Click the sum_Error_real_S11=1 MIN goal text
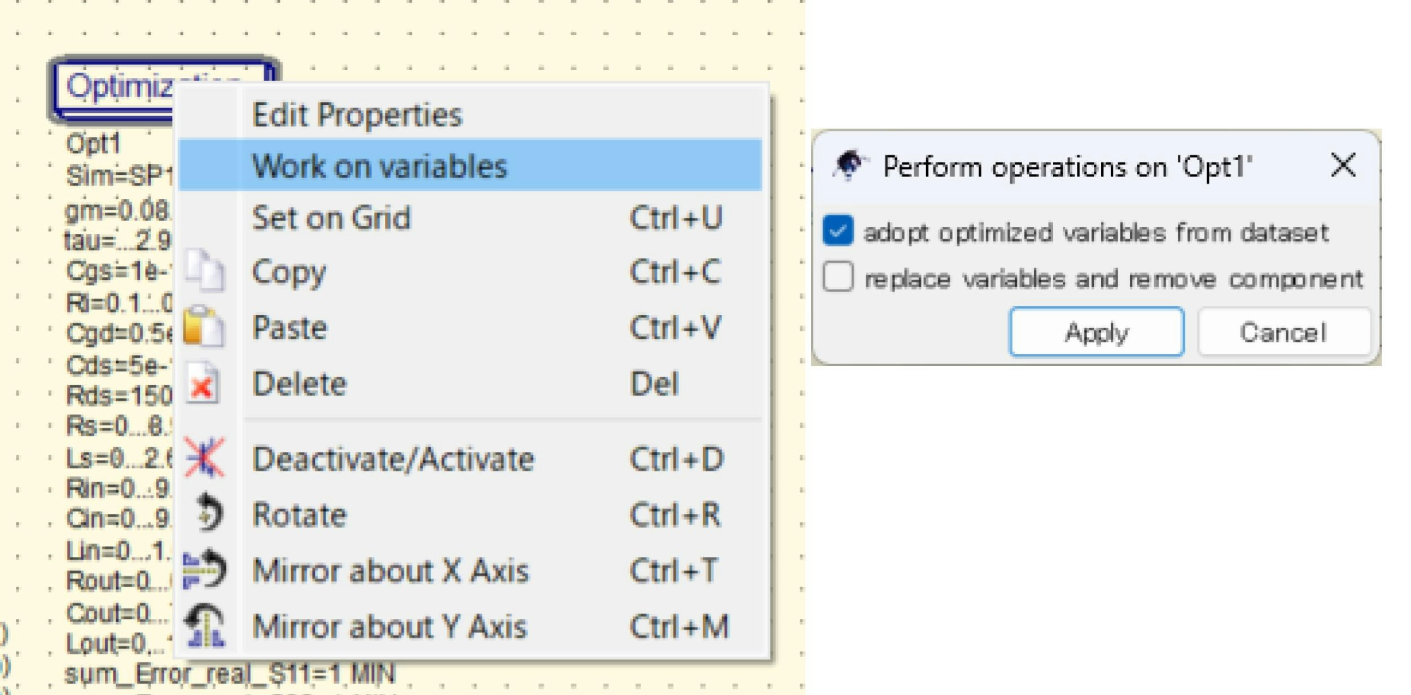Image resolution: width=1411 pixels, height=695 pixels. point(230,674)
